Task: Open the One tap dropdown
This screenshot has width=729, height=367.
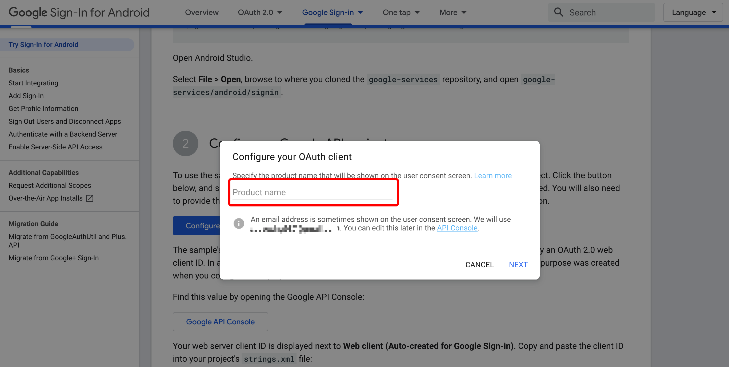Action: point(401,13)
